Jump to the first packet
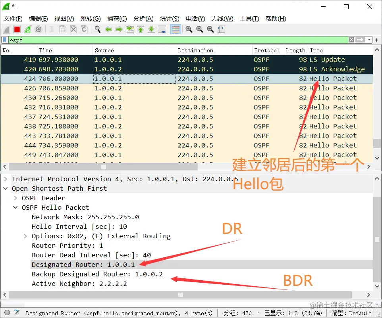Screen dimensions: 382x318 [141, 29]
